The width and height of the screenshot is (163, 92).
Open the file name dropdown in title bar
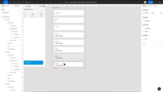pos(97,2)
